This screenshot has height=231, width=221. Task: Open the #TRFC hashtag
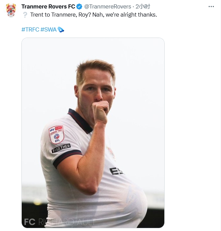tap(30, 29)
